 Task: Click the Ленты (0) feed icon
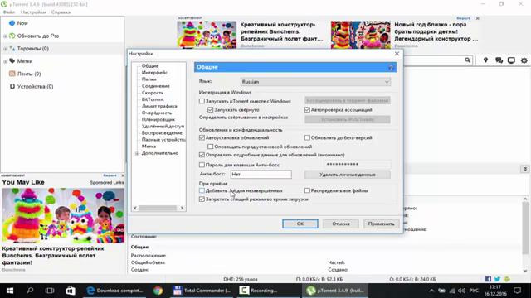[x=12, y=74]
